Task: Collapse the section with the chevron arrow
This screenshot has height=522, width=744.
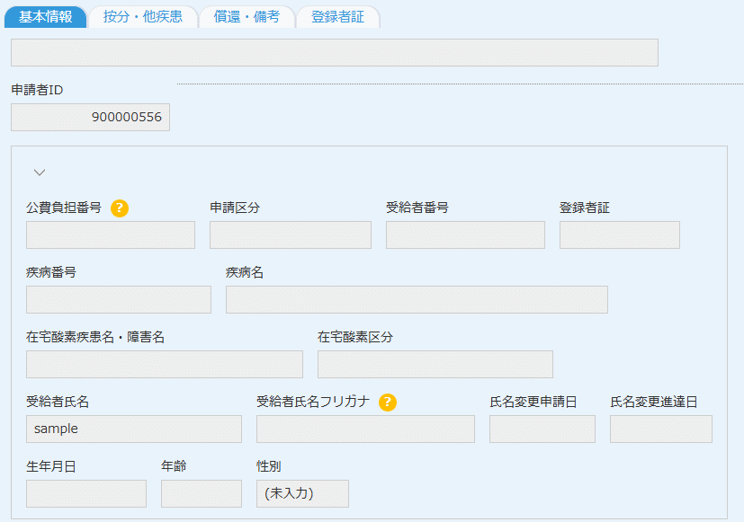Action: pyautogui.click(x=40, y=173)
